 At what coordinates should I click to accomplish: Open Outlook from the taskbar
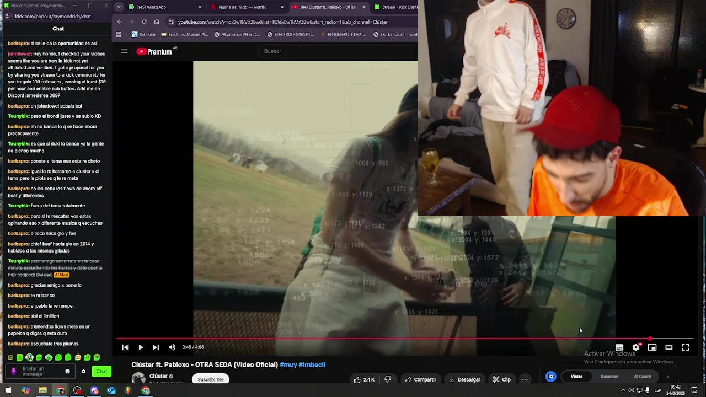tap(111, 390)
